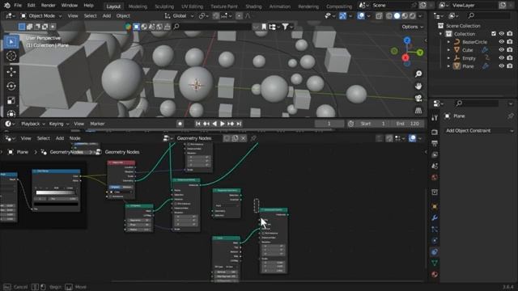Select the Cursor tool in viewport toolbar

click(x=11, y=56)
